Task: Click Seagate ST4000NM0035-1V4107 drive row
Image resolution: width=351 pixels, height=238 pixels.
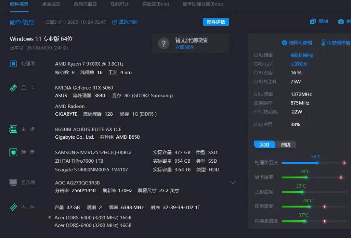Action: [x=137, y=169]
